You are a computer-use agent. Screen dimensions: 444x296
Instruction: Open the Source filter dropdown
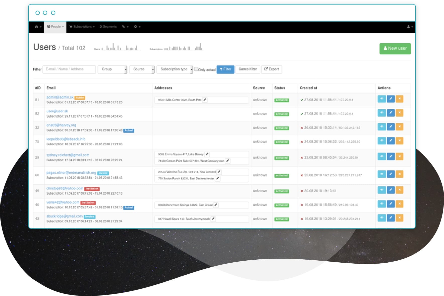[x=142, y=69]
